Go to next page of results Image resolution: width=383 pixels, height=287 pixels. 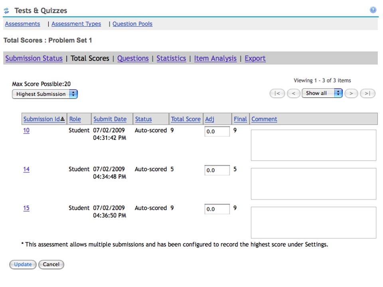351,93
